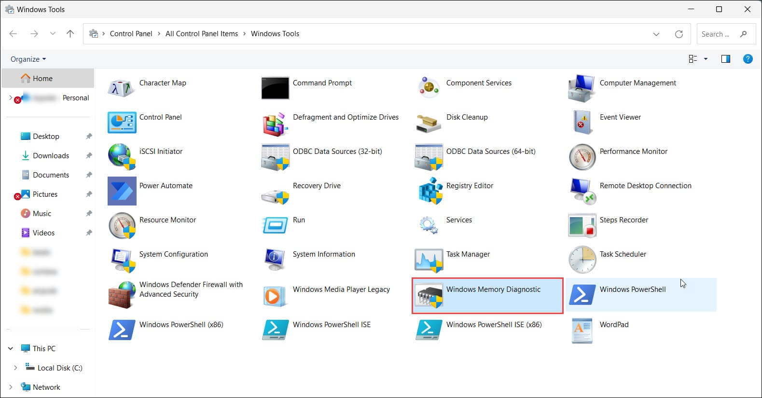This screenshot has width=762, height=398.
Task: Select the Task Scheduler clock icon
Action: [582, 260]
